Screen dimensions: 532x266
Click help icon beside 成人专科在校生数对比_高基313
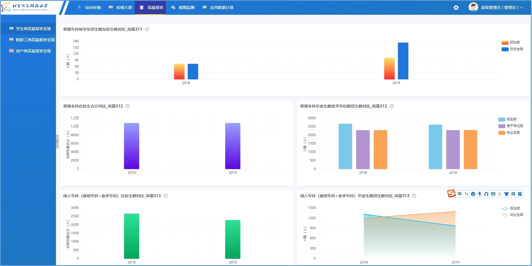click(x=166, y=196)
